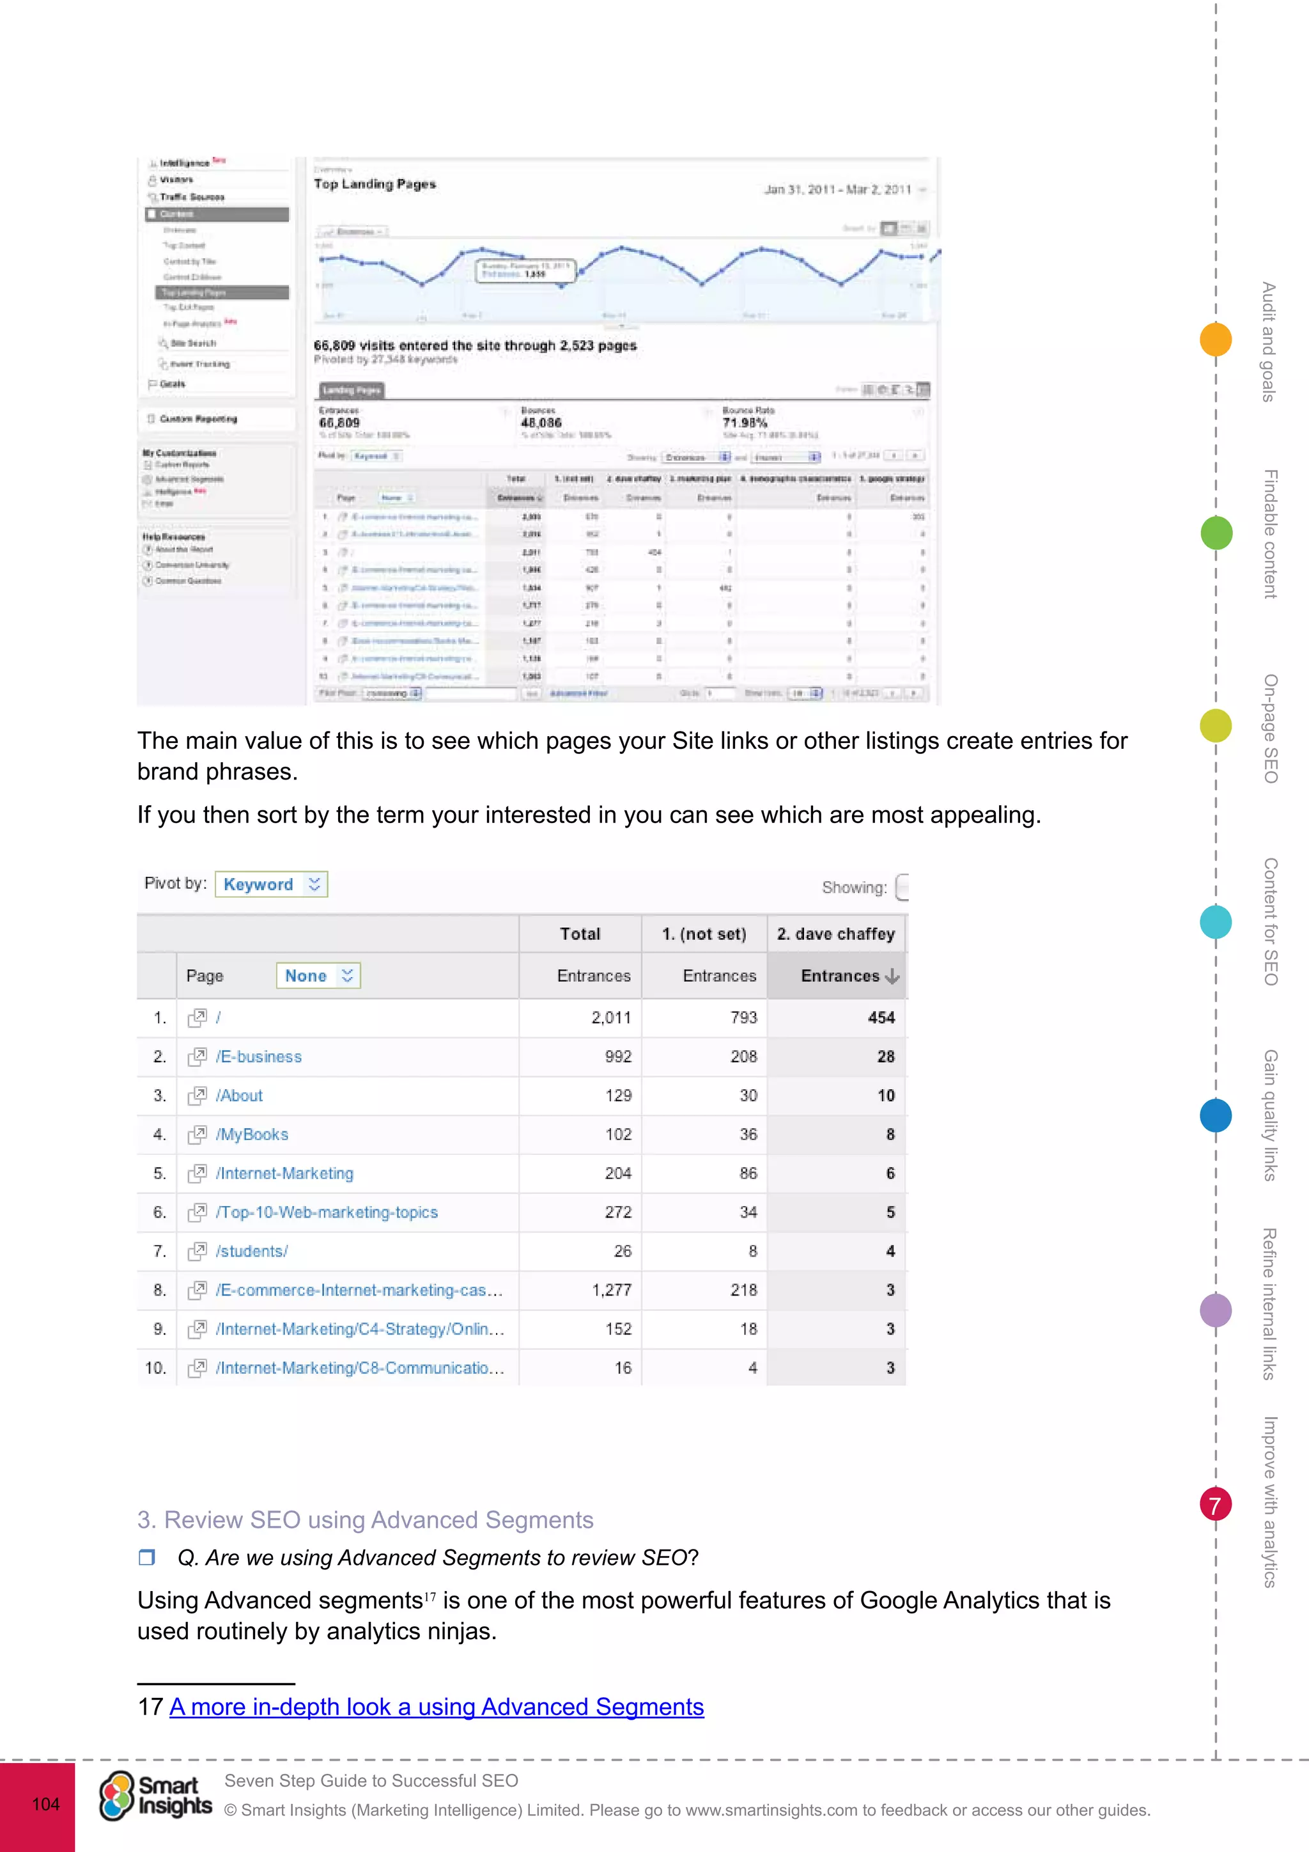Open the /Internet-Marketing/C4-Strategy/Onlin… link
The height and width of the screenshot is (1852, 1309).
tap(360, 1330)
